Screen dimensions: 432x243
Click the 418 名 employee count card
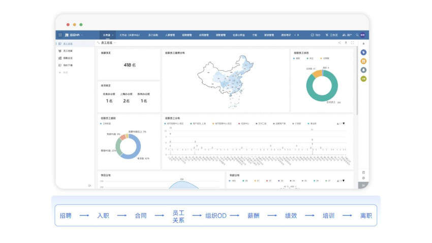[x=129, y=65]
